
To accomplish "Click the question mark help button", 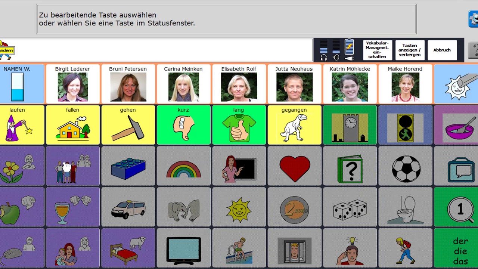I will coord(473,50).
